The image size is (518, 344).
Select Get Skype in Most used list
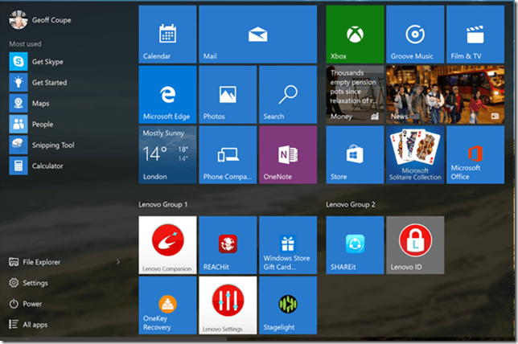(x=47, y=62)
